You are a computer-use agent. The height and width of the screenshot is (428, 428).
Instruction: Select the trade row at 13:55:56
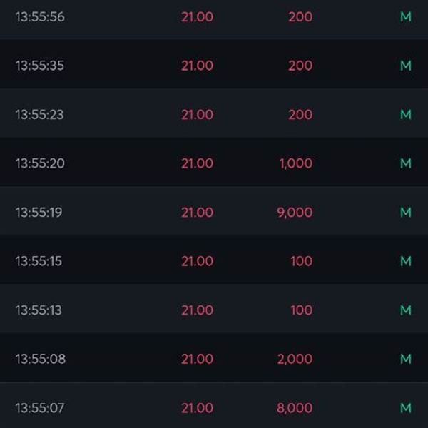pyautogui.click(x=214, y=17)
